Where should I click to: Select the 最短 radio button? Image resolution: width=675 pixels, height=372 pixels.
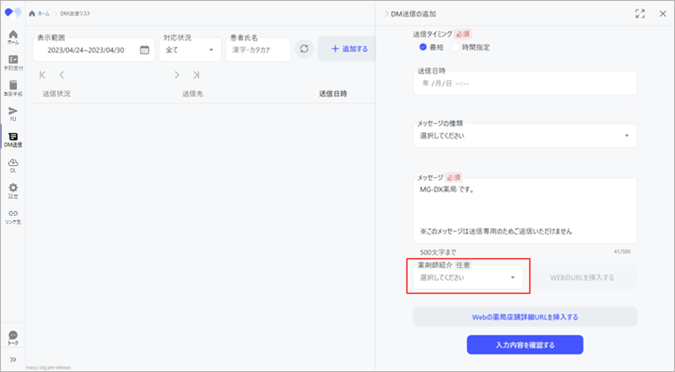point(423,47)
